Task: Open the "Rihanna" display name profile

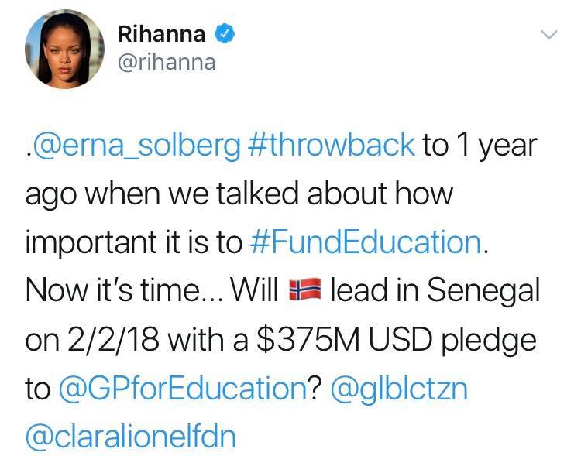Action: point(162,33)
